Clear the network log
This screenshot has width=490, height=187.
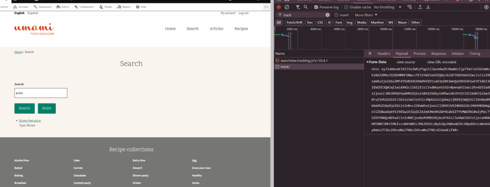287,7
